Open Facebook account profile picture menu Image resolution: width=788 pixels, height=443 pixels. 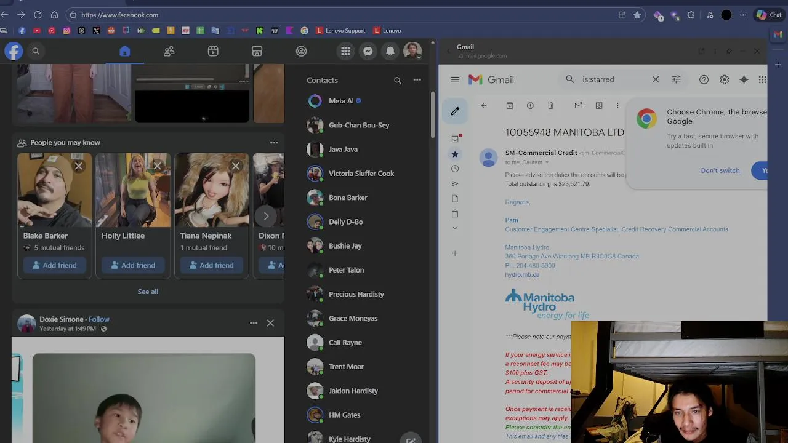tap(412, 51)
